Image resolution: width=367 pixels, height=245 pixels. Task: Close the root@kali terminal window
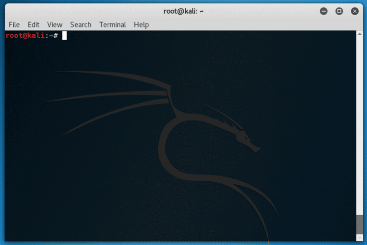pos(355,11)
